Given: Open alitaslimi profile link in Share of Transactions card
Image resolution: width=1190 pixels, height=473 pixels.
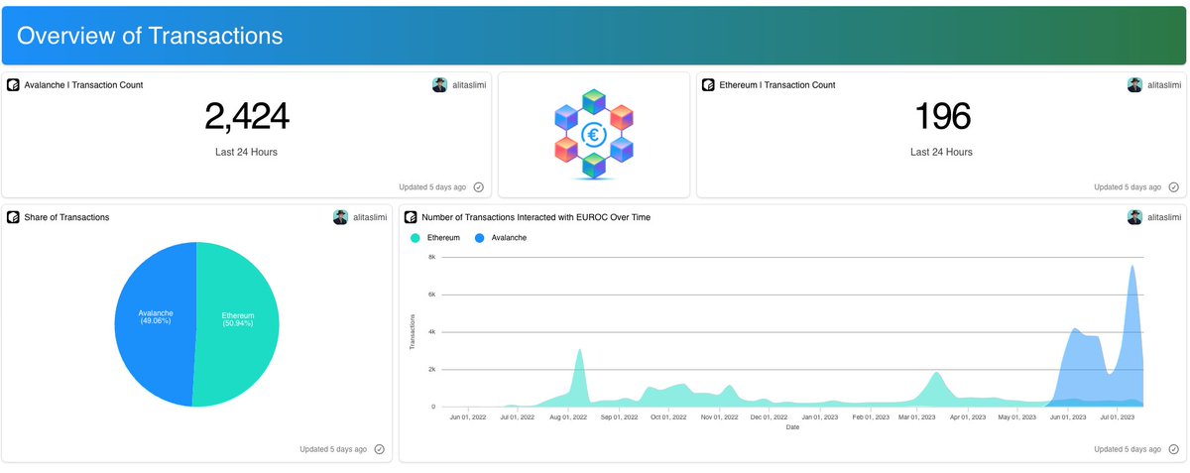Looking at the screenshot, I should [370, 217].
